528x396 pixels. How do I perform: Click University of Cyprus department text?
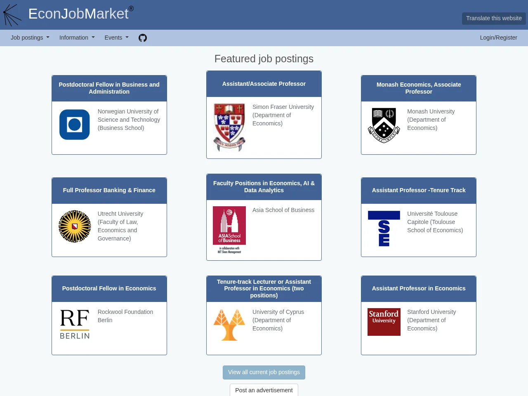(278, 320)
